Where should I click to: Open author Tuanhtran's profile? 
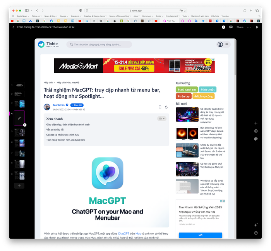[x=58, y=105]
